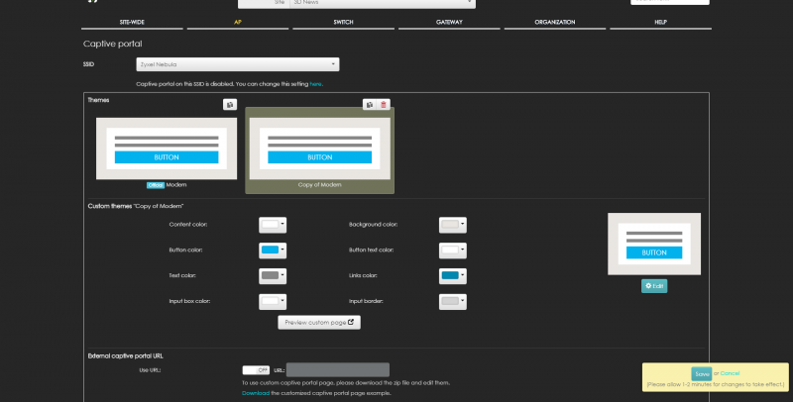Click the external captive portal URL field
This screenshot has width=793, height=402.
338,369
